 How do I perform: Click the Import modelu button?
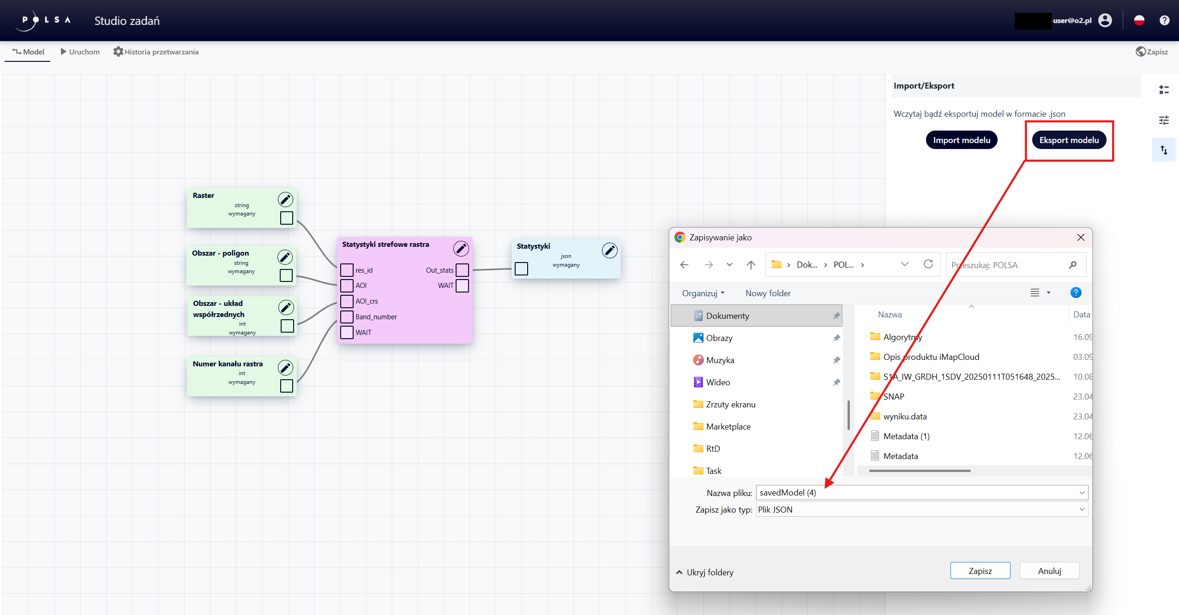[x=962, y=140]
